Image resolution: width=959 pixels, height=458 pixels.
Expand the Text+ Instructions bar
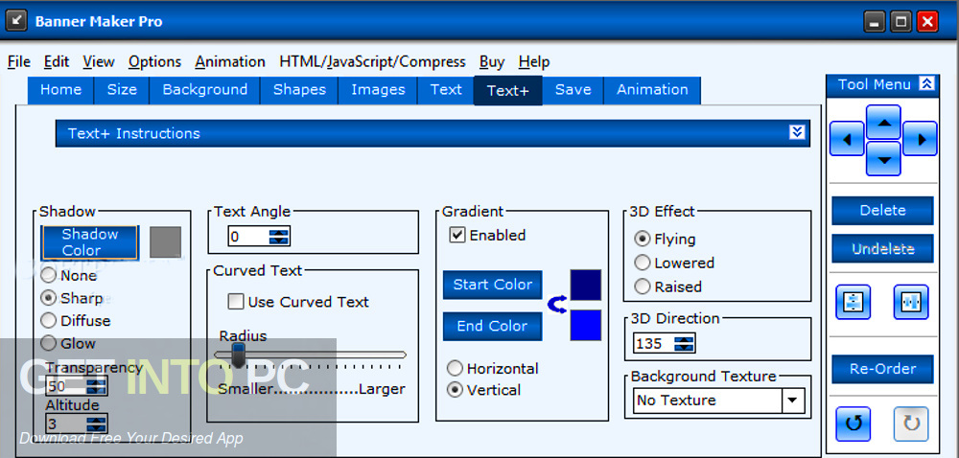(797, 132)
